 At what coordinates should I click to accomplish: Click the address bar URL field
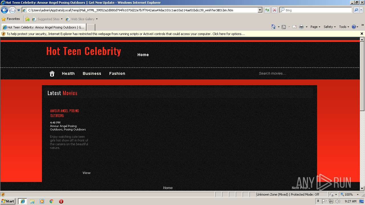pos(140,10)
